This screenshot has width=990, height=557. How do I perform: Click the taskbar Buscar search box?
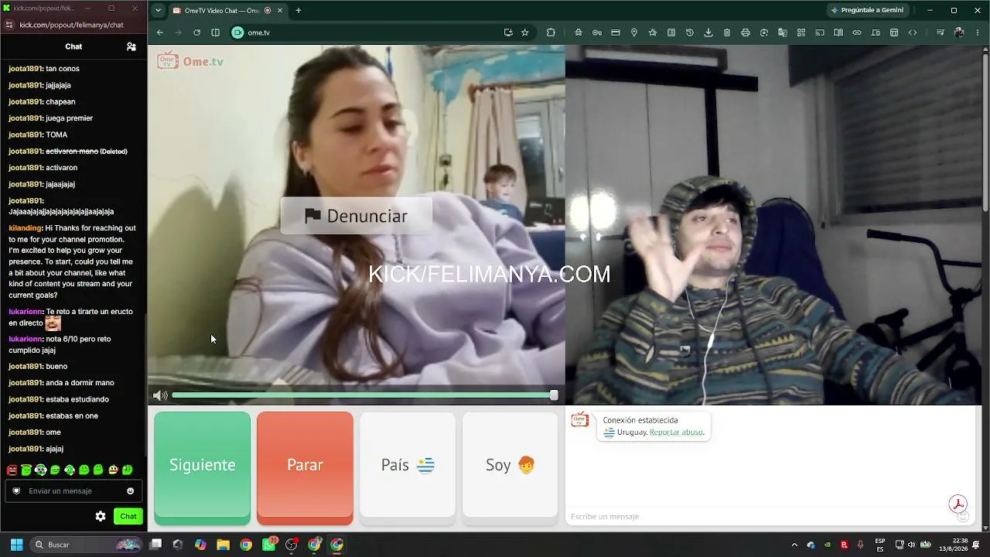(x=87, y=545)
